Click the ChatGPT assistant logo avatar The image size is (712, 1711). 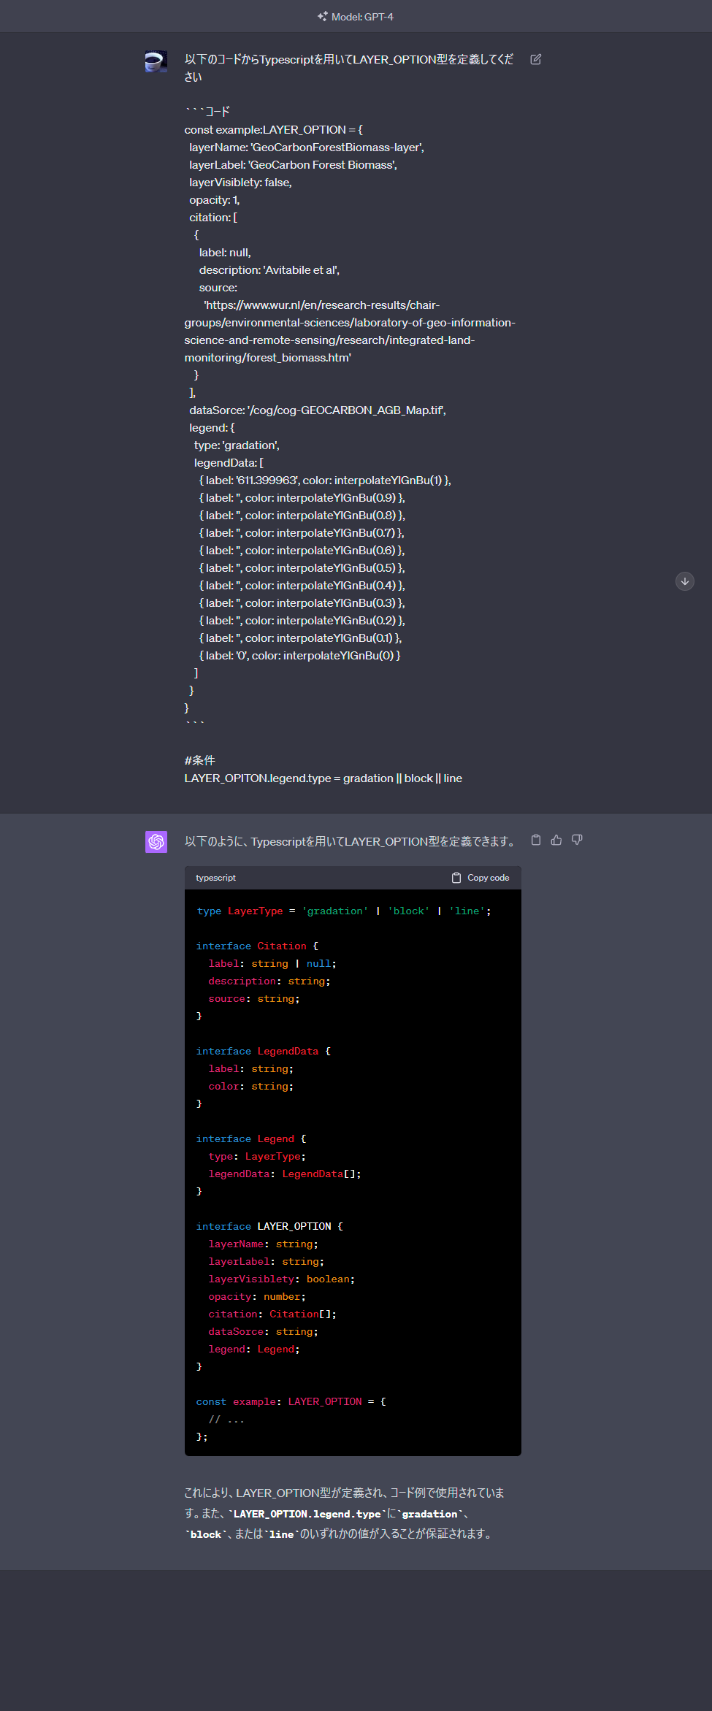pos(156,842)
